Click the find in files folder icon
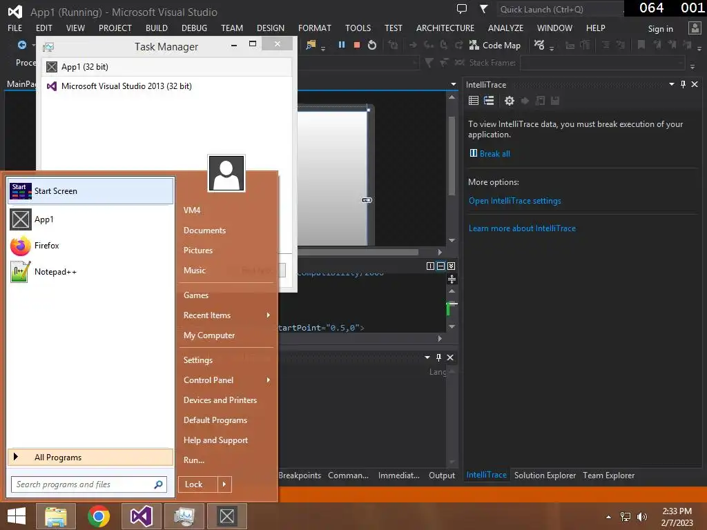 [311, 45]
